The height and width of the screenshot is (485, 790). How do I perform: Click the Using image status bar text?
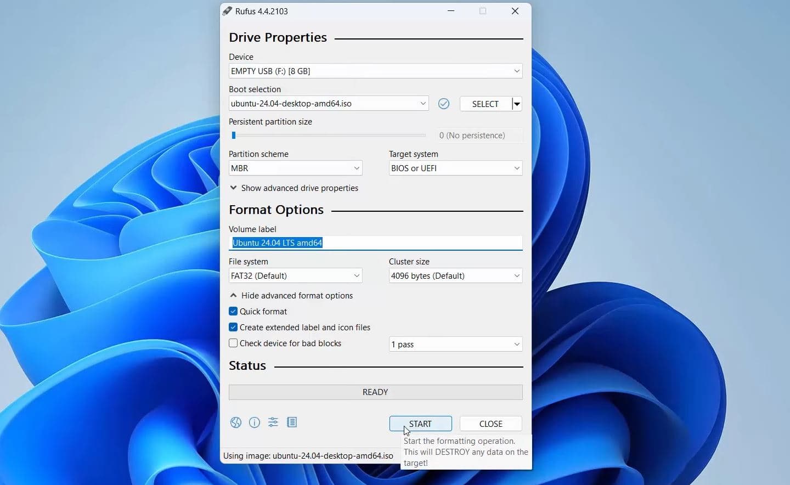pos(308,456)
